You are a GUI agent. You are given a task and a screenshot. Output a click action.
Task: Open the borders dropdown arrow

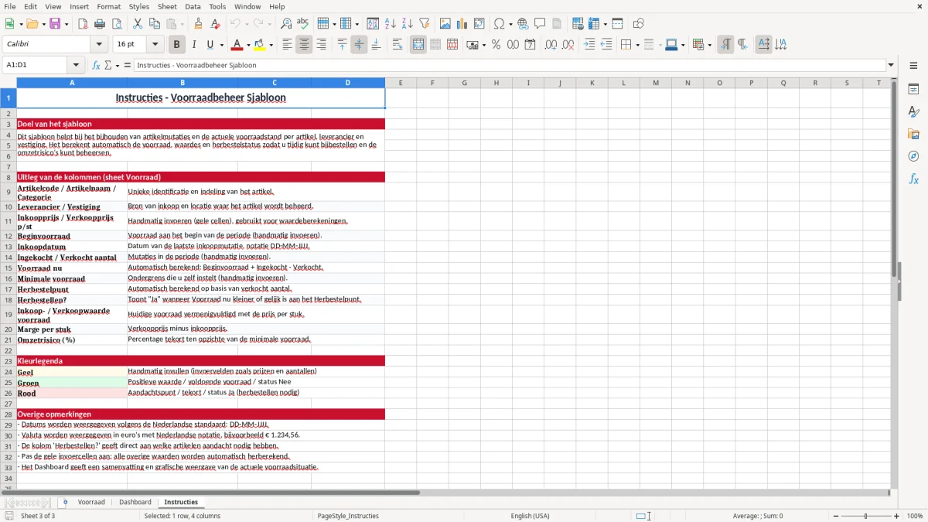tap(636, 45)
